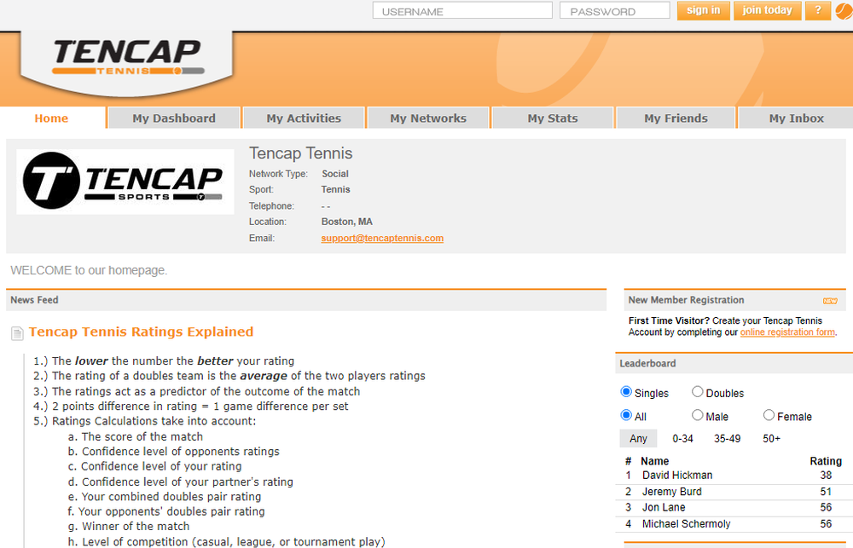
Task: Open the online registration form link
Action: pyautogui.click(x=786, y=332)
